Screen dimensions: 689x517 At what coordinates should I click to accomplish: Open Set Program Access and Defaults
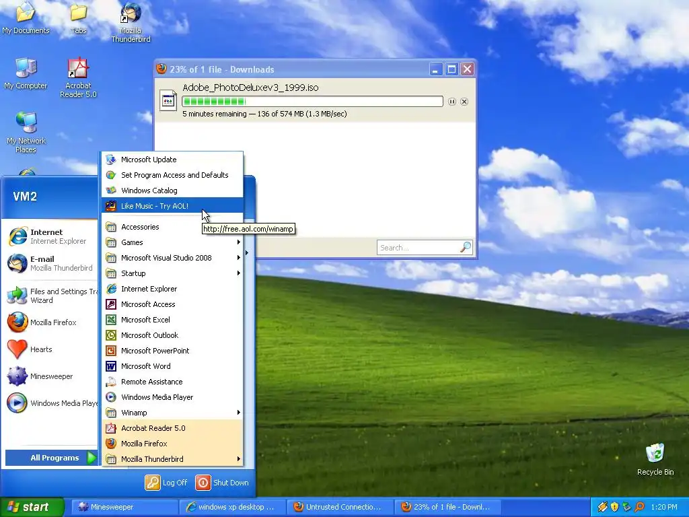(x=172, y=175)
